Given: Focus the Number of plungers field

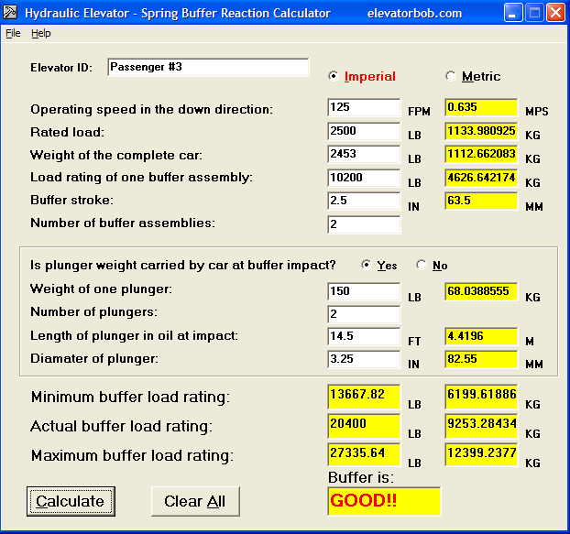Looking at the screenshot, I should 364,314.
